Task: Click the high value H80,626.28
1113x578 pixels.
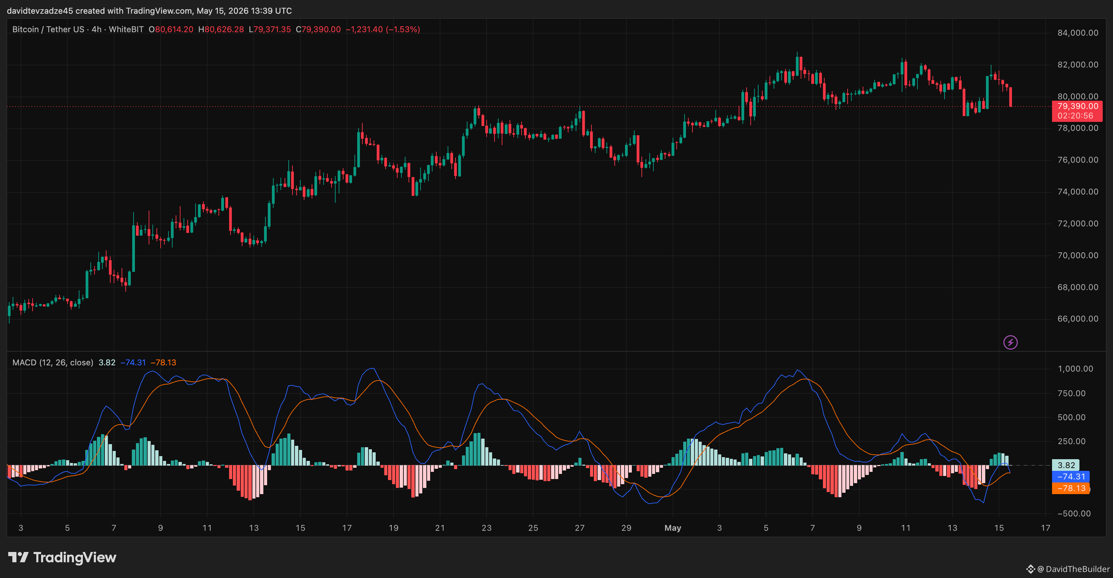Action: [221, 29]
